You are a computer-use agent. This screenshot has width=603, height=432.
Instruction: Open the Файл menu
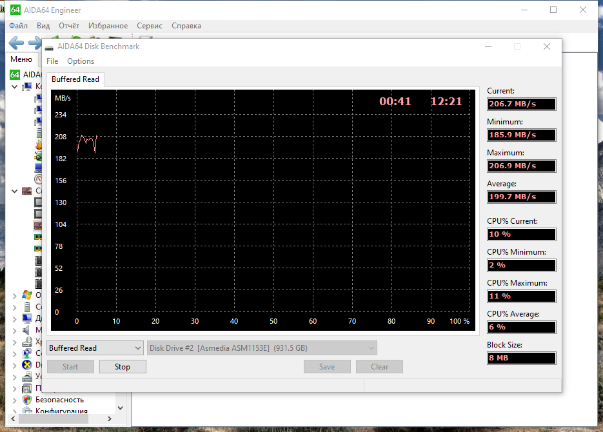18,26
